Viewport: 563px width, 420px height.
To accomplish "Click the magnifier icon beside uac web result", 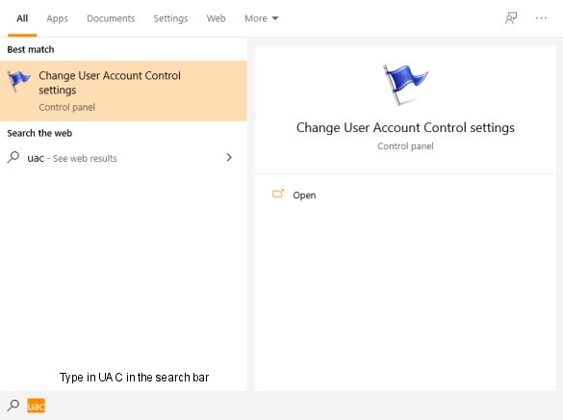I will point(13,157).
